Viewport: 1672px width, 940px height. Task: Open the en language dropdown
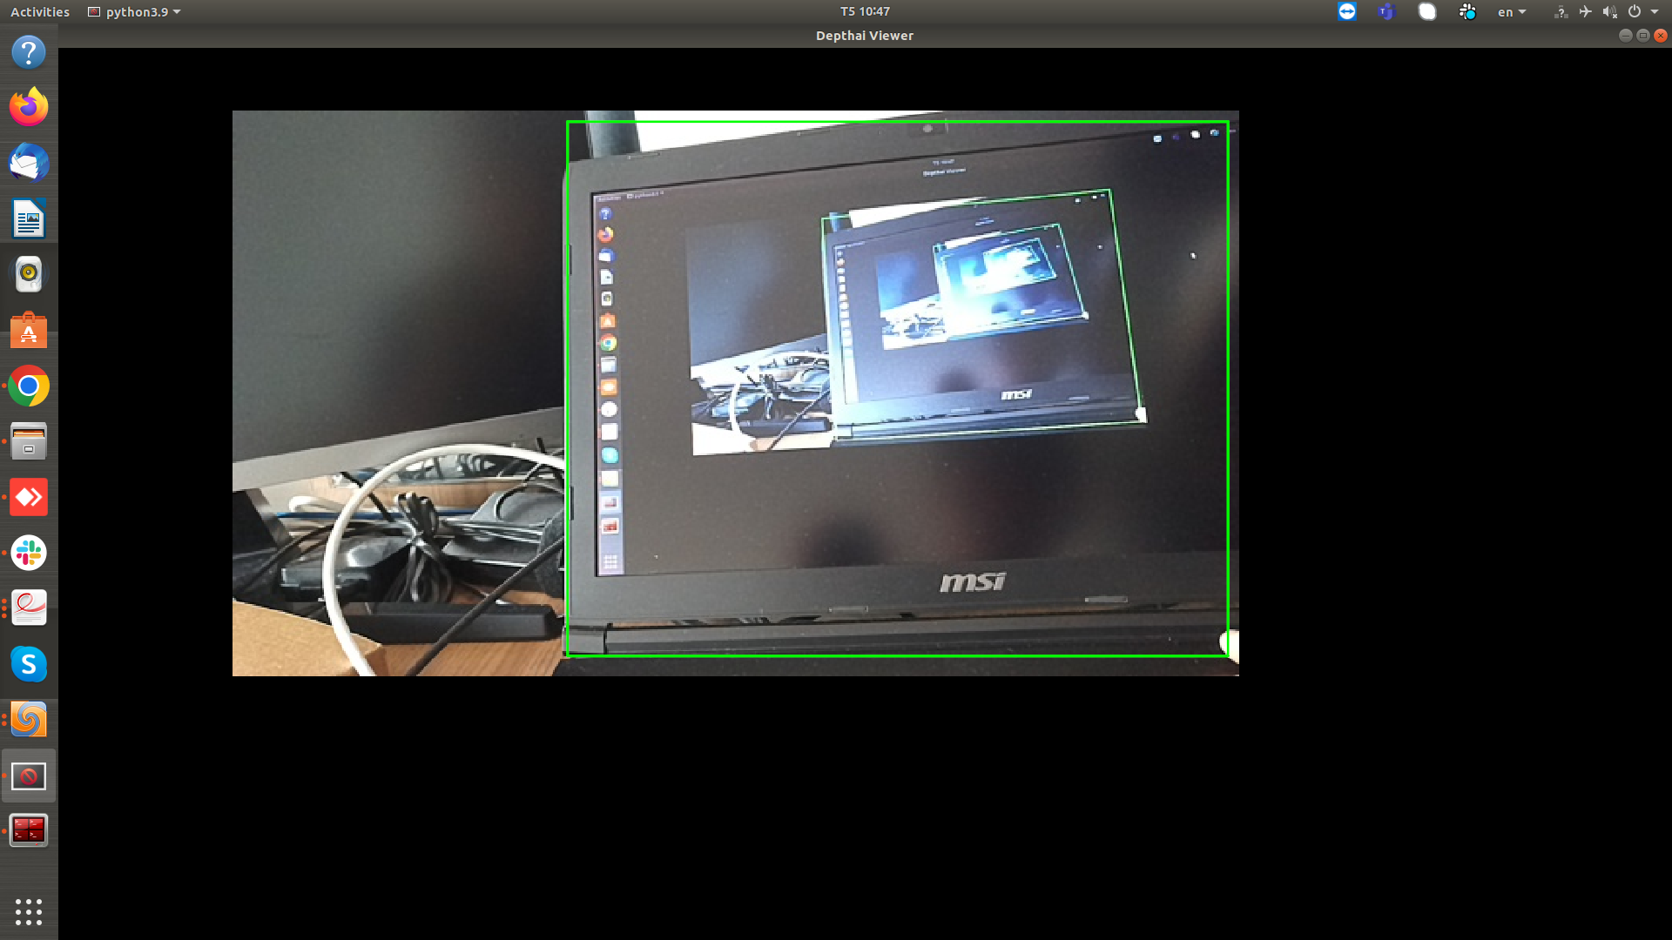tap(1511, 11)
